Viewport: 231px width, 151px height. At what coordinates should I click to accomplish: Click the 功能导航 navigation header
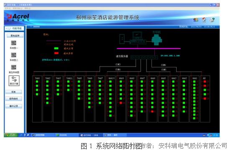tap(14, 28)
